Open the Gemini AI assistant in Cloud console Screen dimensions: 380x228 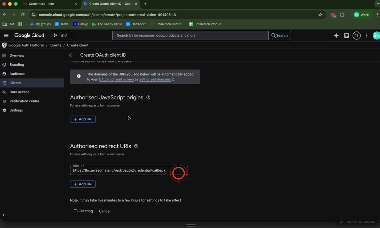click(336, 35)
